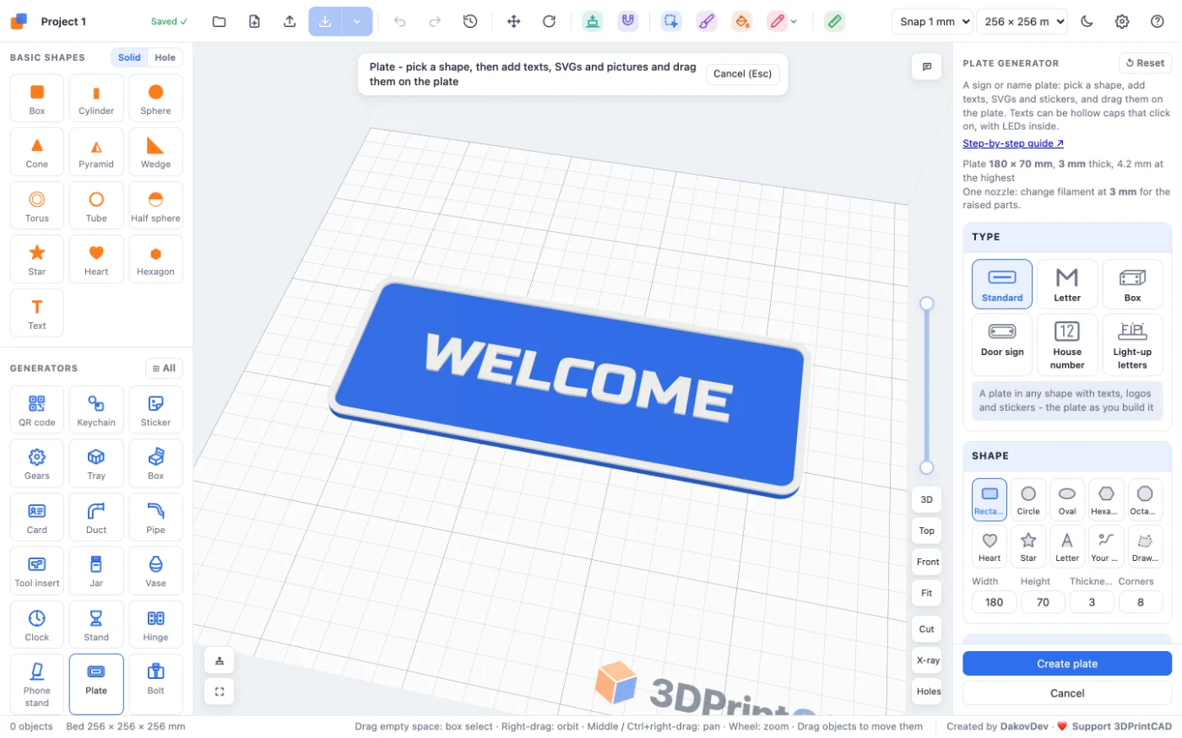Viewport: 1182px width, 738px height.
Task: Add a Hexagon shape
Action: (155, 259)
